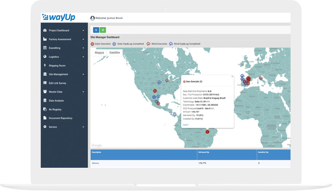Click the Edit Link Survey list icon
Image resolution: width=332 pixels, height=191 pixels.
coord(45,83)
